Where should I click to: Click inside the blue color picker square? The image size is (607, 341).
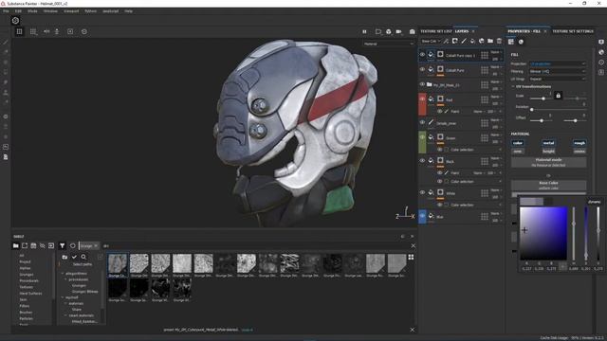pyautogui.click(x=543, y=234)
